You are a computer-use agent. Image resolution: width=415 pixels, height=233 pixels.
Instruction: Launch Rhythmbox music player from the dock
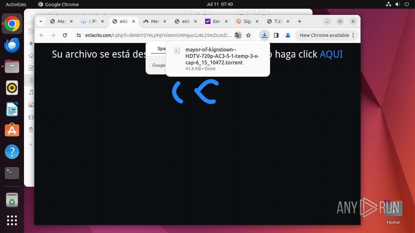pyautogui.click(x=12, y=88)
